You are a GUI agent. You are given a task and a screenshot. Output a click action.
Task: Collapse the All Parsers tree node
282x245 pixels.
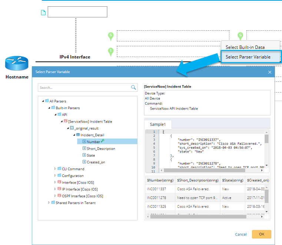point(43,101)
